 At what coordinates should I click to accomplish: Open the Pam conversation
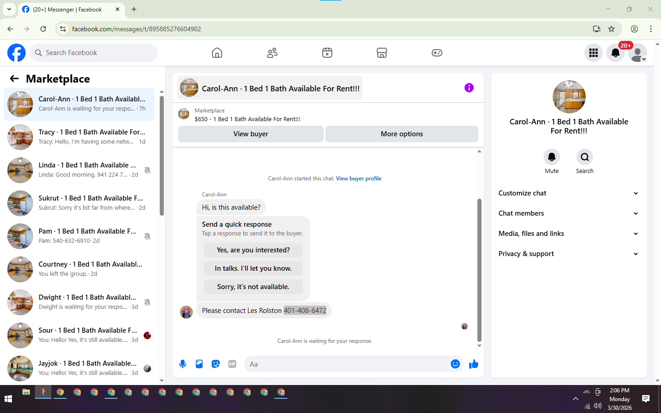click(79, 236)
